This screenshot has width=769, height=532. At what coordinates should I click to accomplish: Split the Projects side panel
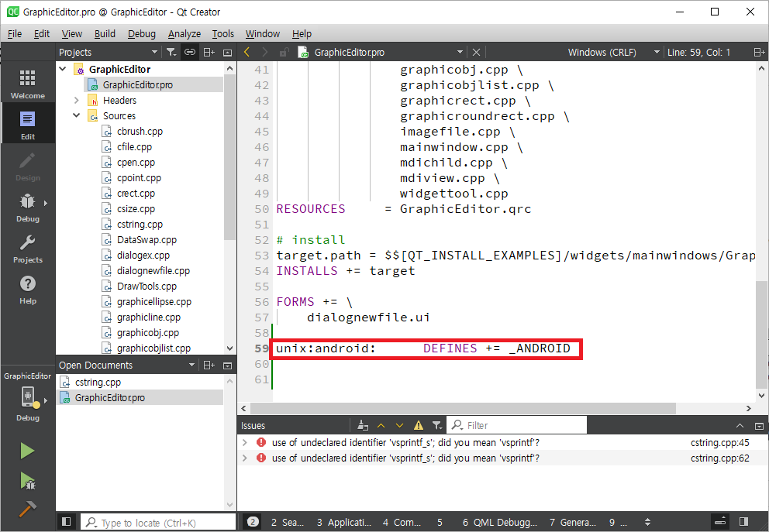click(209, 52)
